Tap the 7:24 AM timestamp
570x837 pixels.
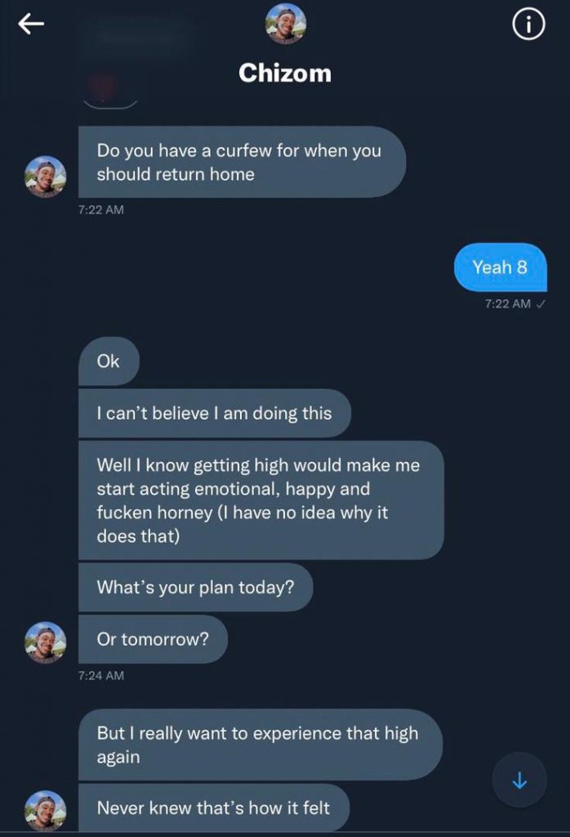pyautogui.click(x=101, y=676)
